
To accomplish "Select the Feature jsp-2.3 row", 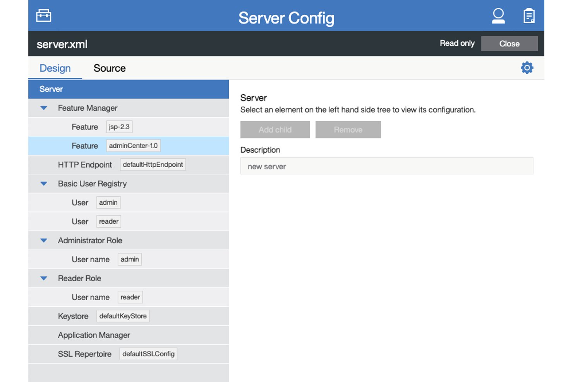I will [129, 127].
